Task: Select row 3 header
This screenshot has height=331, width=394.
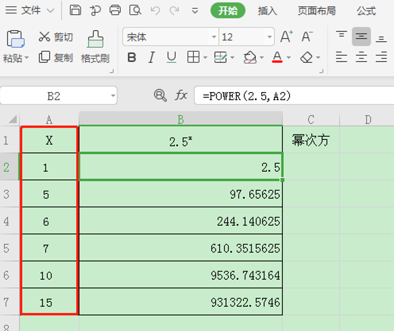Action: tap(10, 194)
